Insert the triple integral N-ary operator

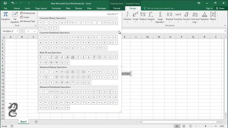pyautogui.click(x=57, y=57)
